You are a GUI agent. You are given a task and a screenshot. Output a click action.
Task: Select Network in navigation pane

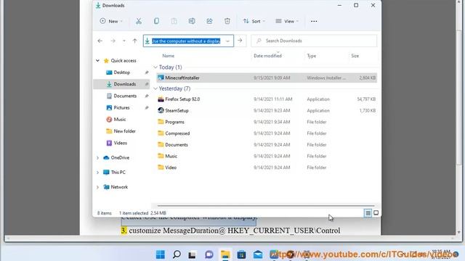pyautogui.click(x=119, y=187)
